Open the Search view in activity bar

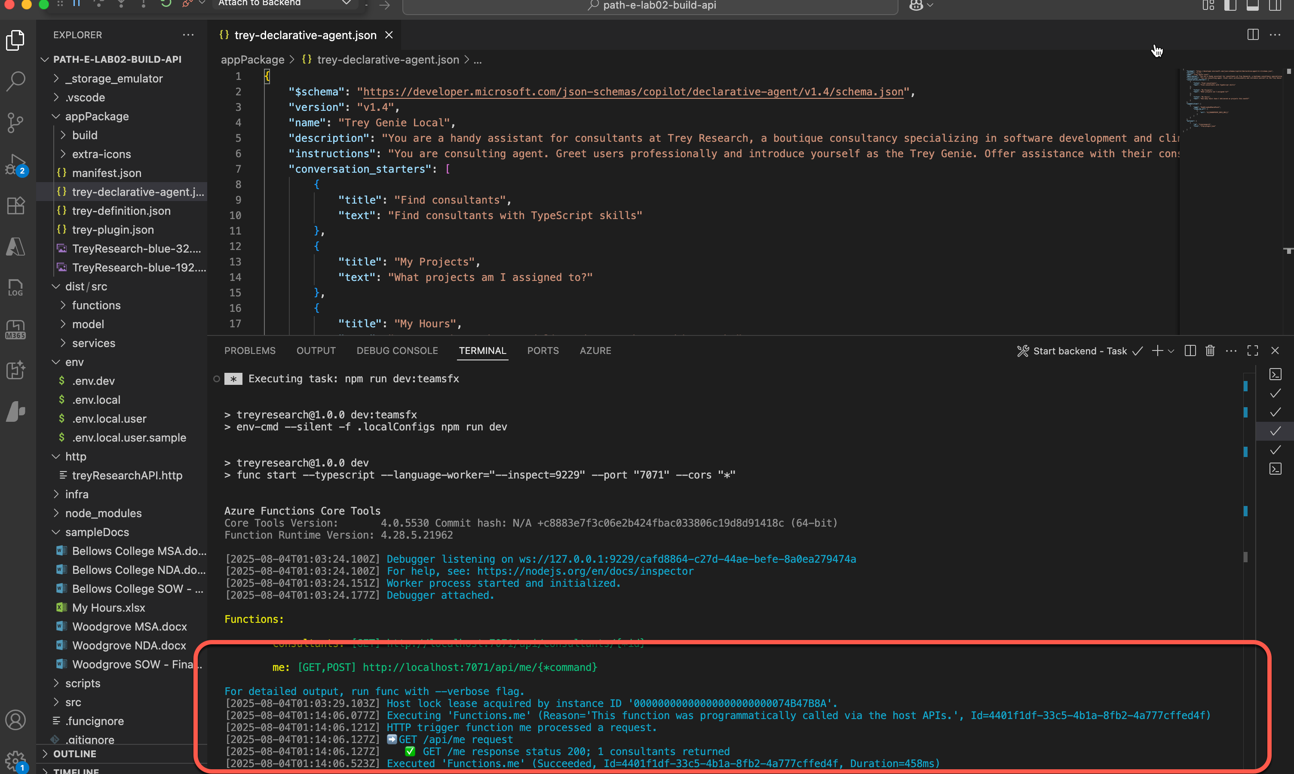(15, 81)
